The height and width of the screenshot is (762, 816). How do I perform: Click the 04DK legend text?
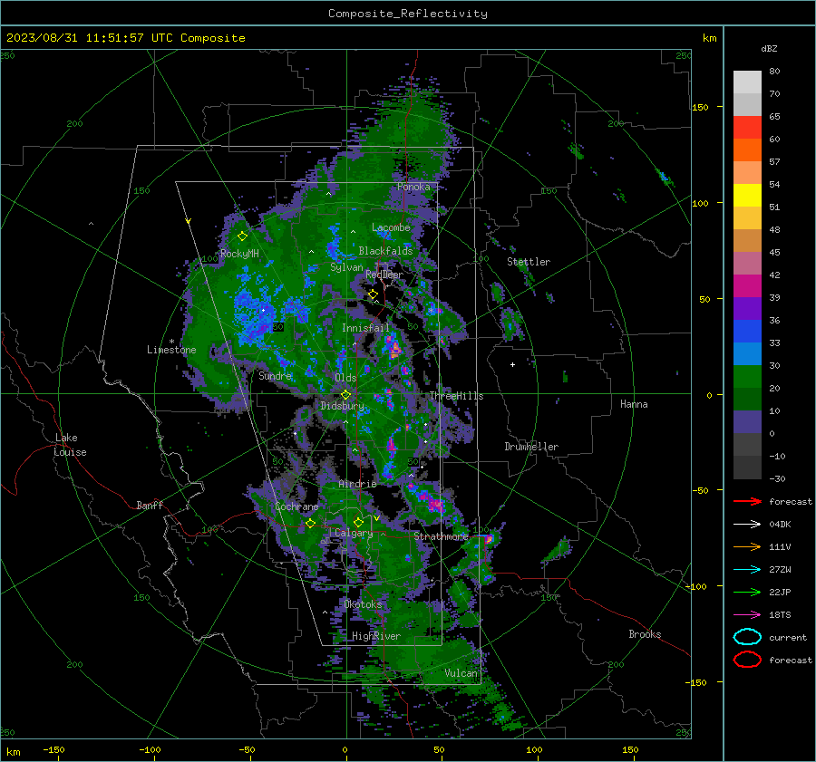(x=780, y=525)
